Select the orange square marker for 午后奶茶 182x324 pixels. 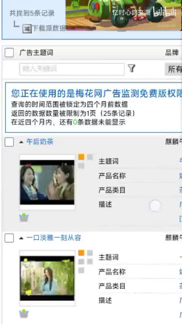81,157
